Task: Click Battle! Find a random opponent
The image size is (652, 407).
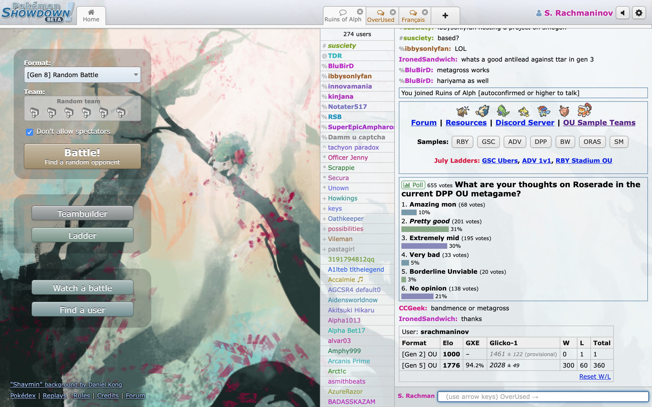Action: tap(83, 156)
